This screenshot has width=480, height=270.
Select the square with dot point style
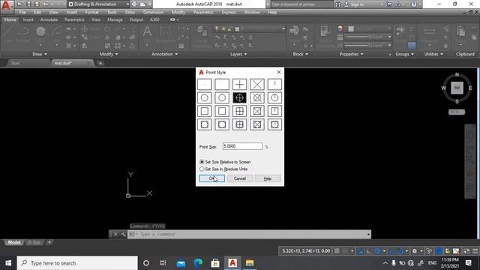pos(204,111)
